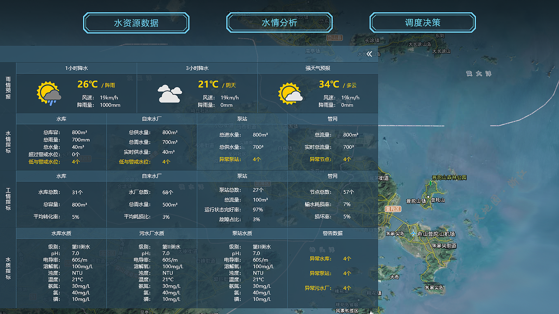Screen dimensions: 559x314
Task: Click the 管网 header in the 工情指标 row
Action: pos(332,176)
